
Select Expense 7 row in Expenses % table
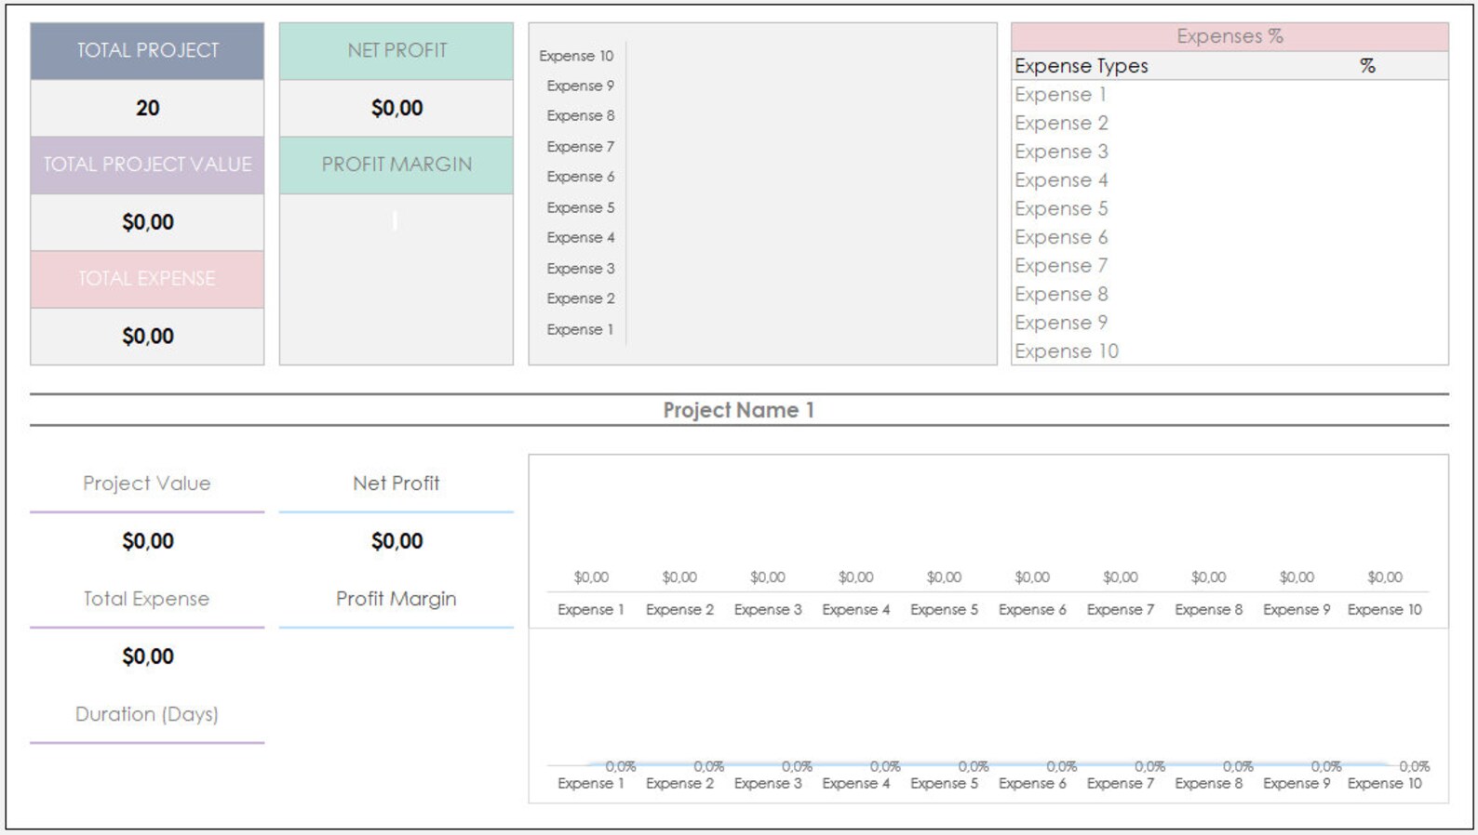[x=1229, y=266]
